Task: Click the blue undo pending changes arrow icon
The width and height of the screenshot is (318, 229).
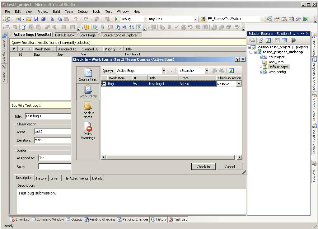Action: coord(124,27)
